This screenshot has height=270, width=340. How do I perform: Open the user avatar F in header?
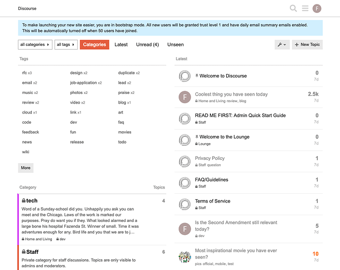point(317,9)
